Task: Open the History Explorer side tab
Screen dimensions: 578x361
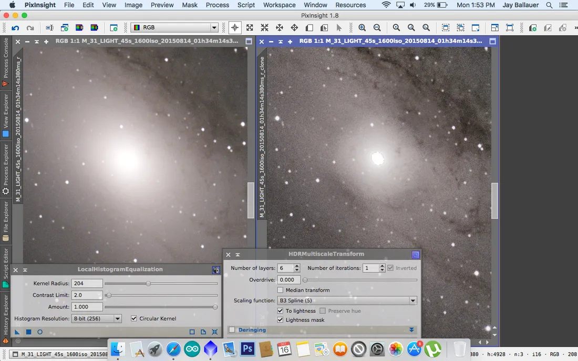Action: point(6,318)
